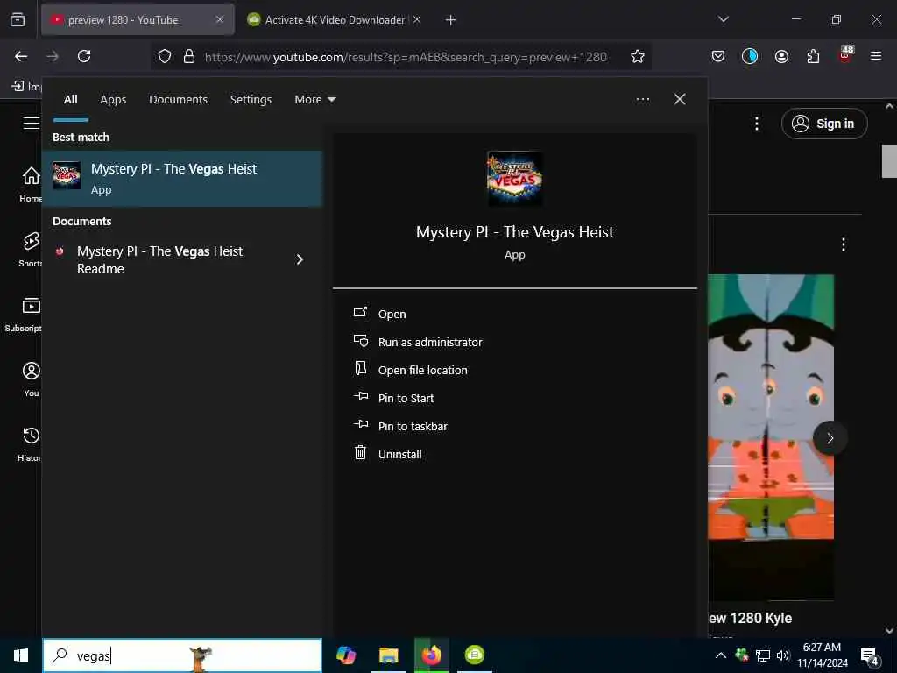Open search panel options ellipsis
The height and width of the screenshot is (673, 897).
click(x=642, y=100)
